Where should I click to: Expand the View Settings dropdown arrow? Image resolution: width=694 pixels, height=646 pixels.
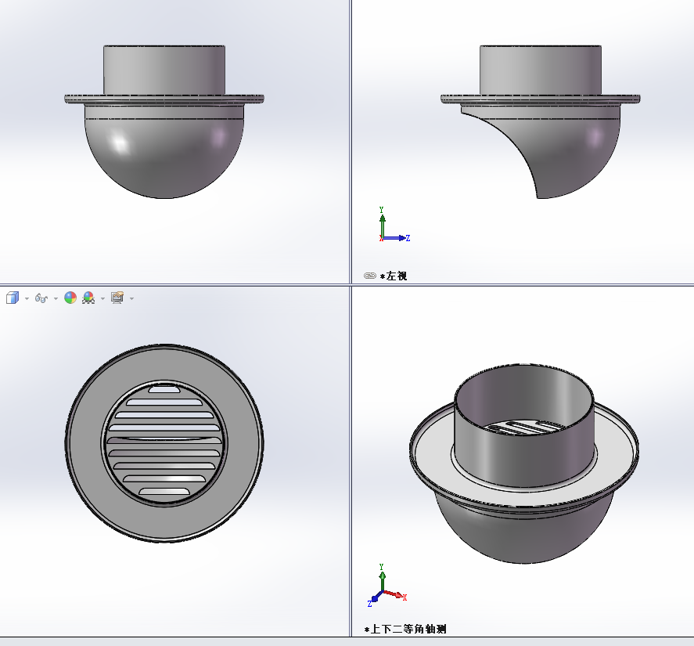pyautogui.click(x=132, y=298)
